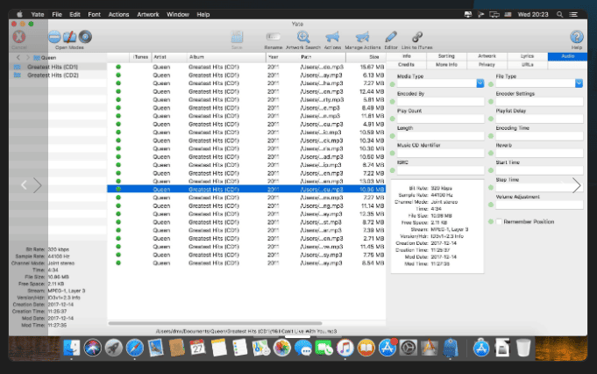Open the File Type dropdown
The height and width of the screenshot is (374, 597).
pyautogui.click(x=579, y=83)
